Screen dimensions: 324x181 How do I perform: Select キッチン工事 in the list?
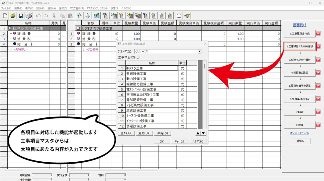click(152, 68)
